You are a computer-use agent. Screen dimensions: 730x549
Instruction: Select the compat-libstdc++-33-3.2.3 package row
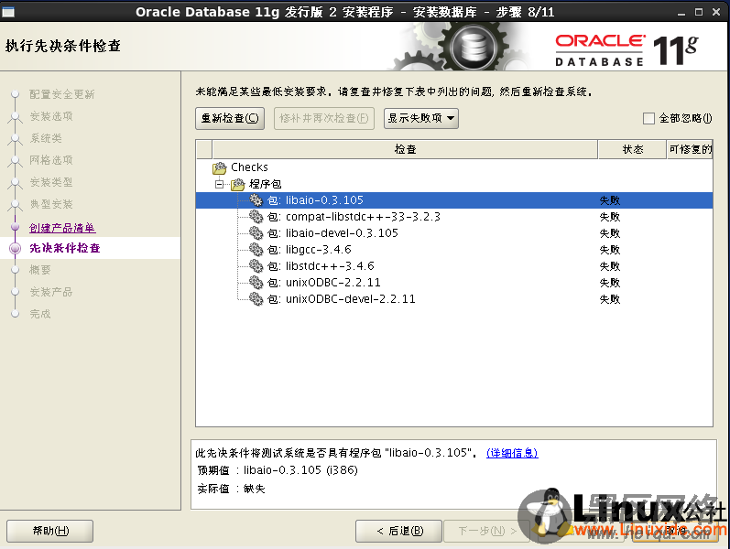[454, 217]
